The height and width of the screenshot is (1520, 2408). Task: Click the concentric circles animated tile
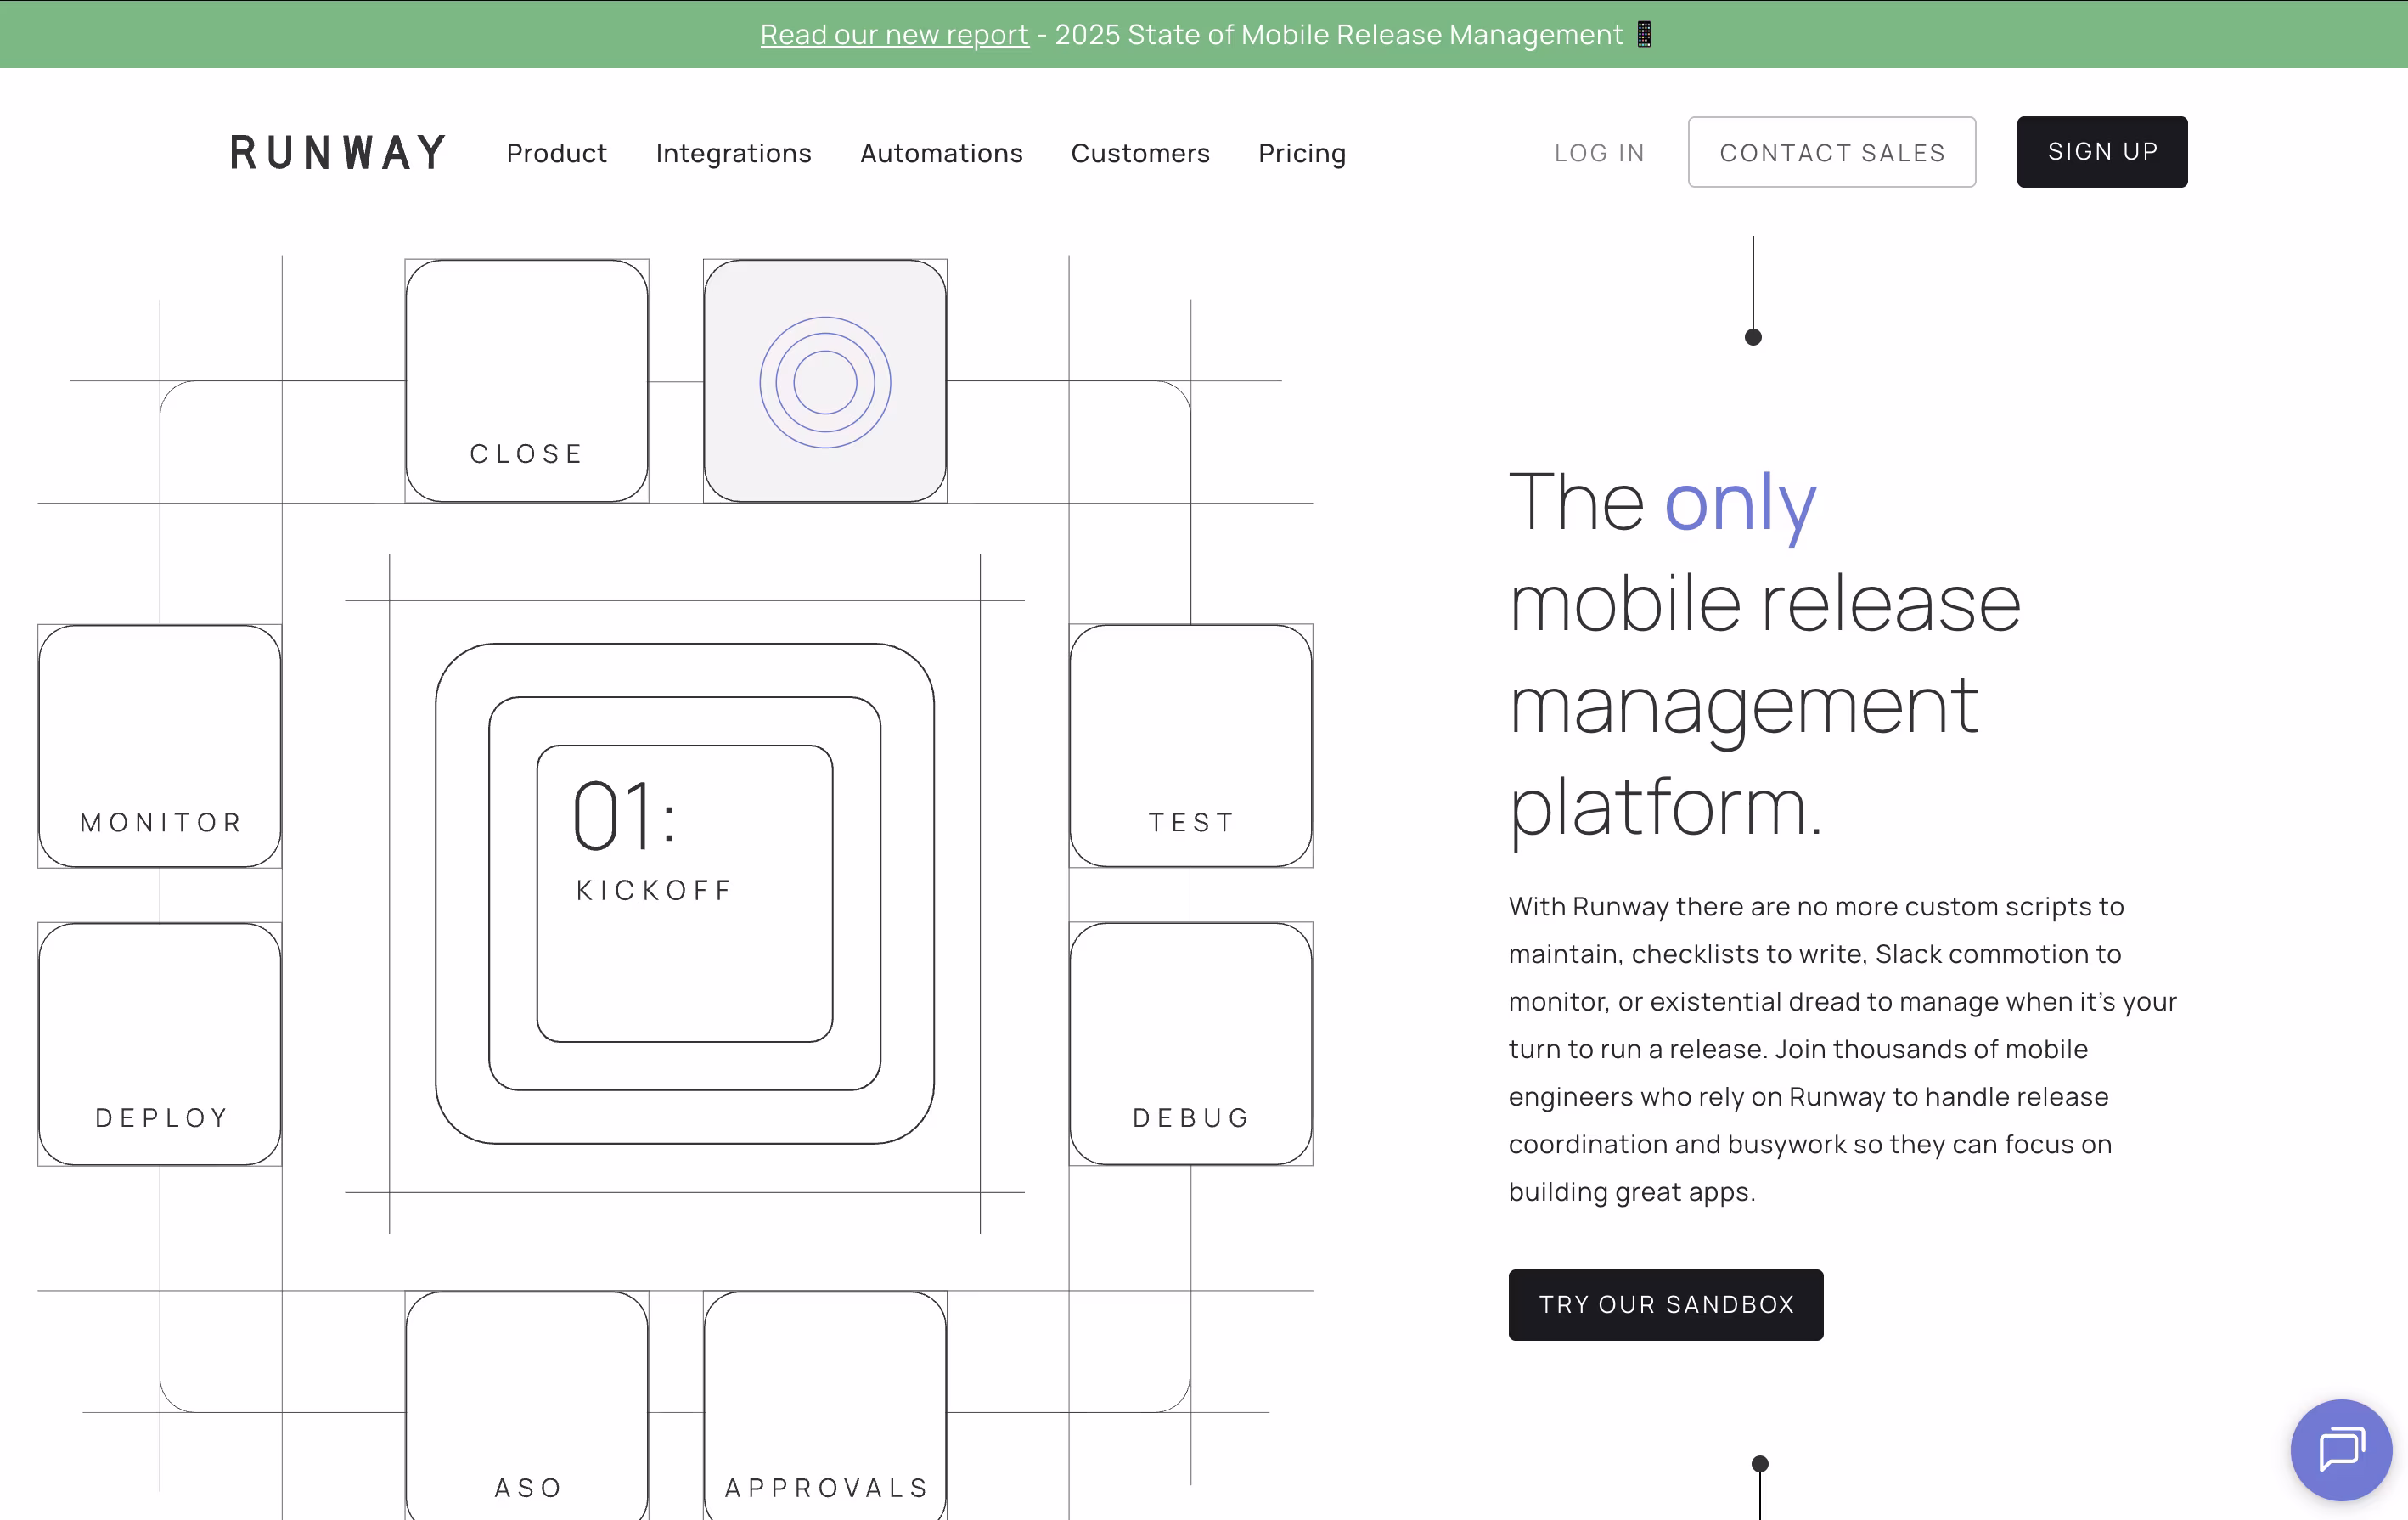825,381
